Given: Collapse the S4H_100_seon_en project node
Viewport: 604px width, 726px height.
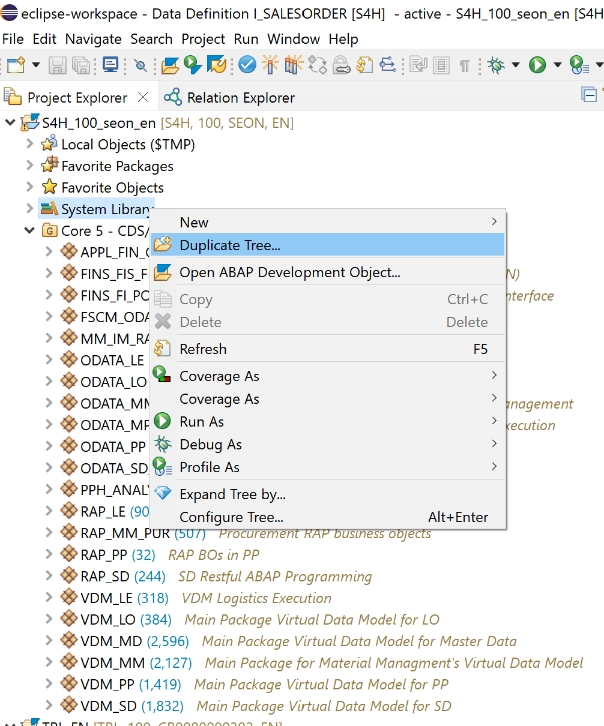Looking at the screenshot, I should (x=10, y=123).
